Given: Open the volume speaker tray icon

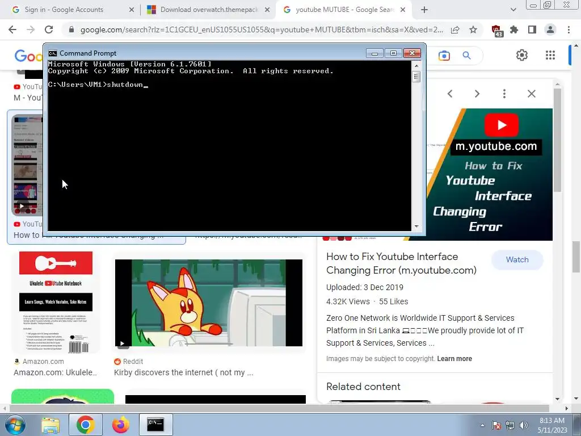Looking at the screenshot, I should point(524,426).
